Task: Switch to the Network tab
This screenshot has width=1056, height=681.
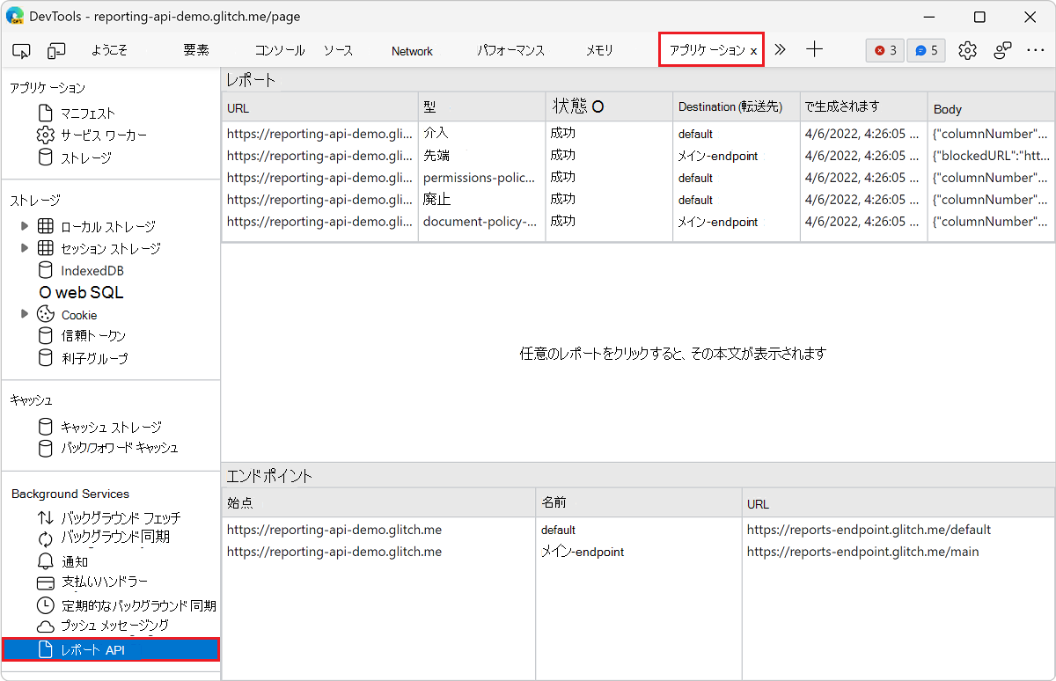Action: [x=412, y=50]
